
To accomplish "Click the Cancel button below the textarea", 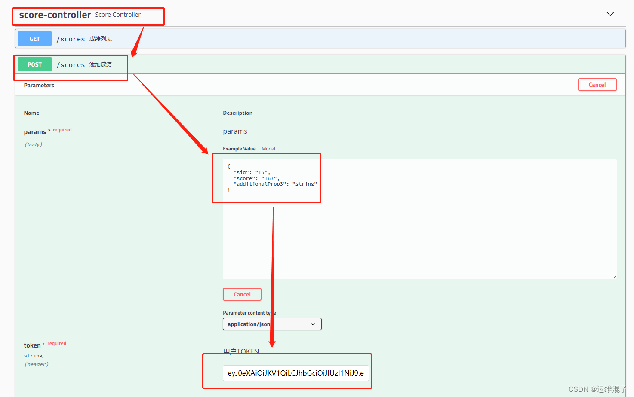I will pyautogui.click(x=242, y=294).
